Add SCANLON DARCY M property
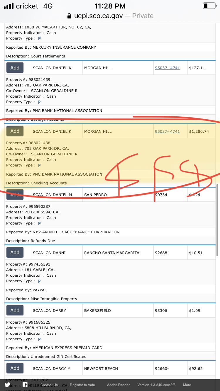The image size is (220, 391). coord(15,368)
